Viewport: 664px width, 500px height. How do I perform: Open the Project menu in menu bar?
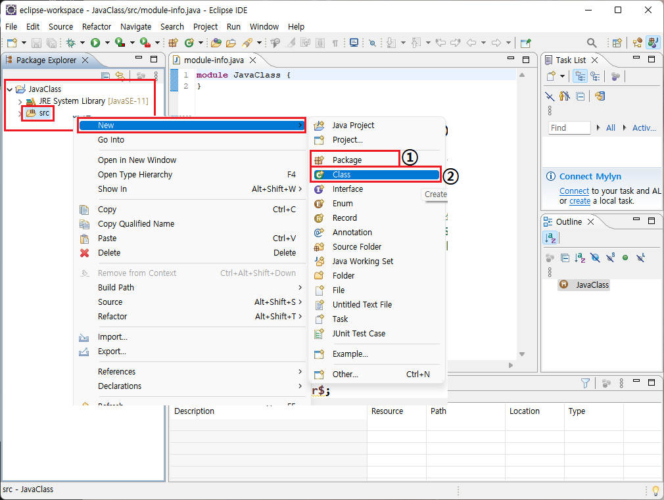[205, 27]
